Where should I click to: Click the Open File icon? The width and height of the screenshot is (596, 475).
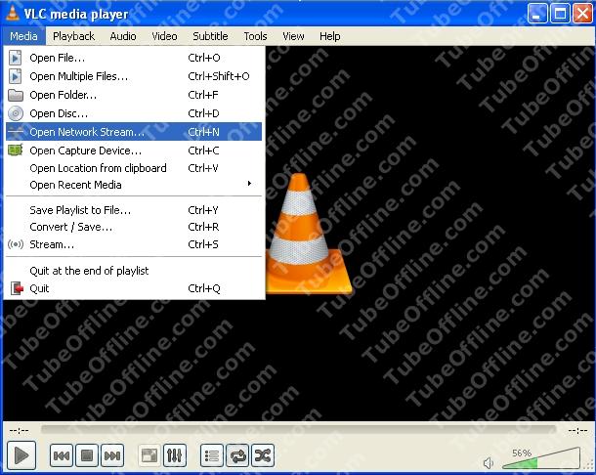tap(16, 58)
